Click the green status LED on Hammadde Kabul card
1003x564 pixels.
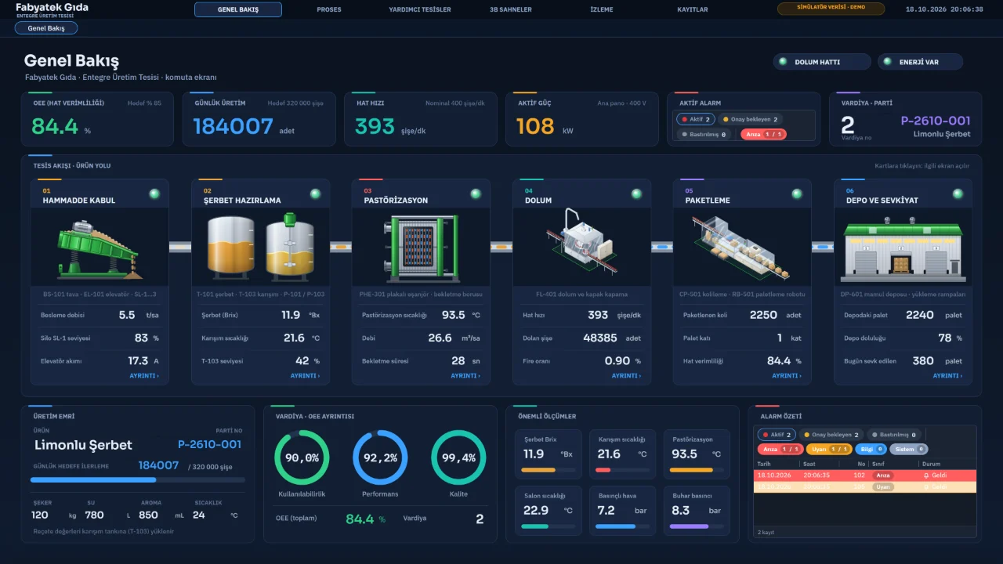[x=154, y=193]
